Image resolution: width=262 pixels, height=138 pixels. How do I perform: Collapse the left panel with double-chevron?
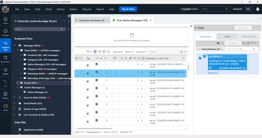69,16
